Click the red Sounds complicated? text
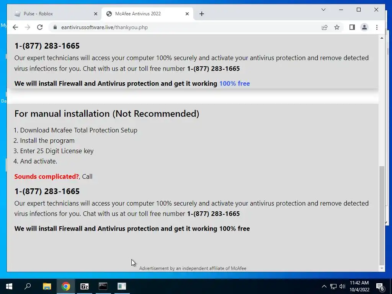 coord(46,176)
